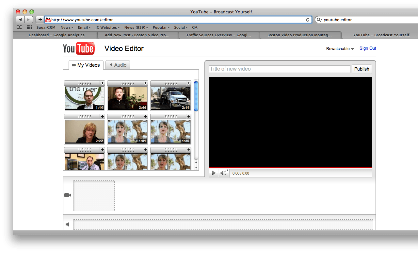
Task: Expand the JC Websites bookmarks folder
Action: [107, 27]
